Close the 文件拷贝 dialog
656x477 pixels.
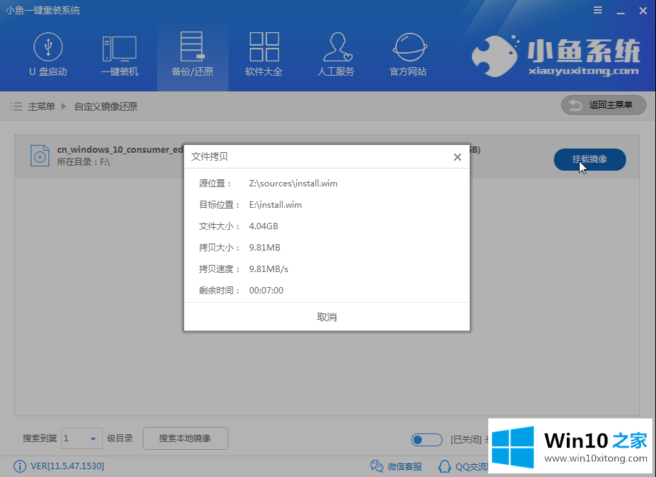(x=457, y=157)
